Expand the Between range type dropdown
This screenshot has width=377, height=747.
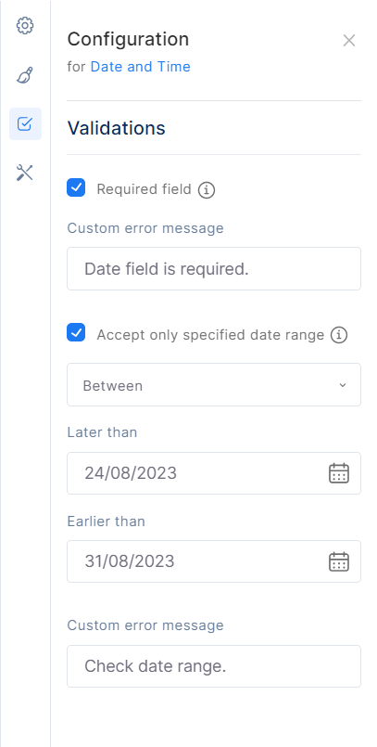(x=214, y=385)
